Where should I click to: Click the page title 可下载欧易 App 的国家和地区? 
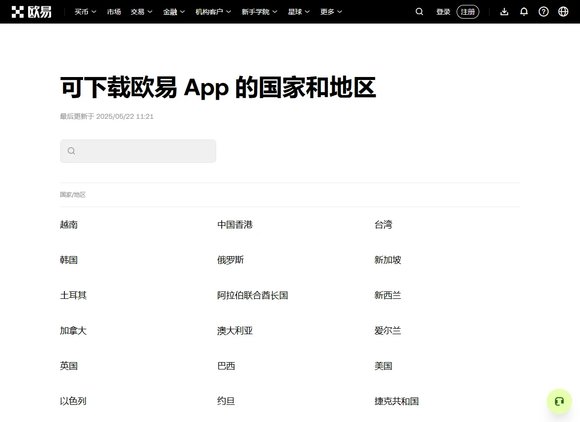point(218,87)
